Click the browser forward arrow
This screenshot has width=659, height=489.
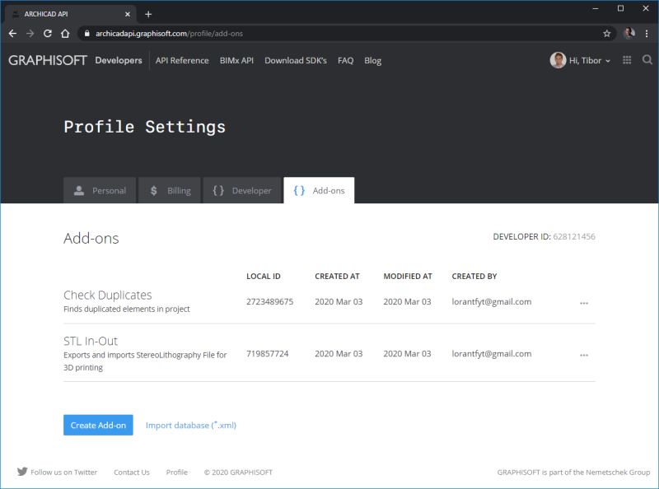pyautogui.click(x=30, y=34)
